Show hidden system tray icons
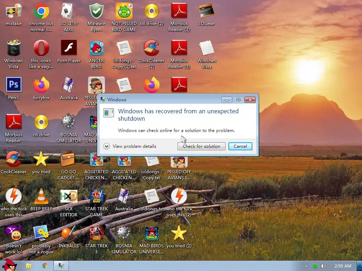Image resolution: width=362 pixels, height=271 pixels. 306,266
